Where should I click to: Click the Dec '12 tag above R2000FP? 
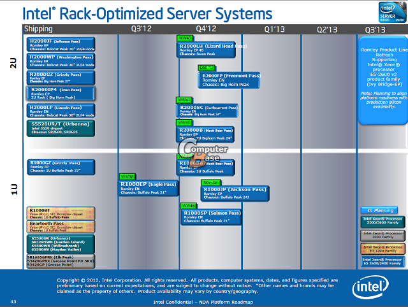(x=207, y=68)
